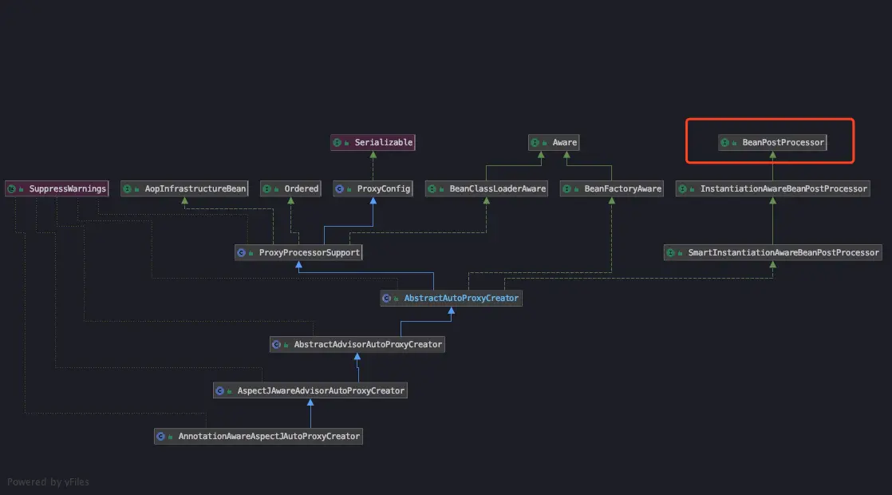This screenshot has width=892, height=495.
Task: Click the Powered by yFiles link
Action: [49, 482]
